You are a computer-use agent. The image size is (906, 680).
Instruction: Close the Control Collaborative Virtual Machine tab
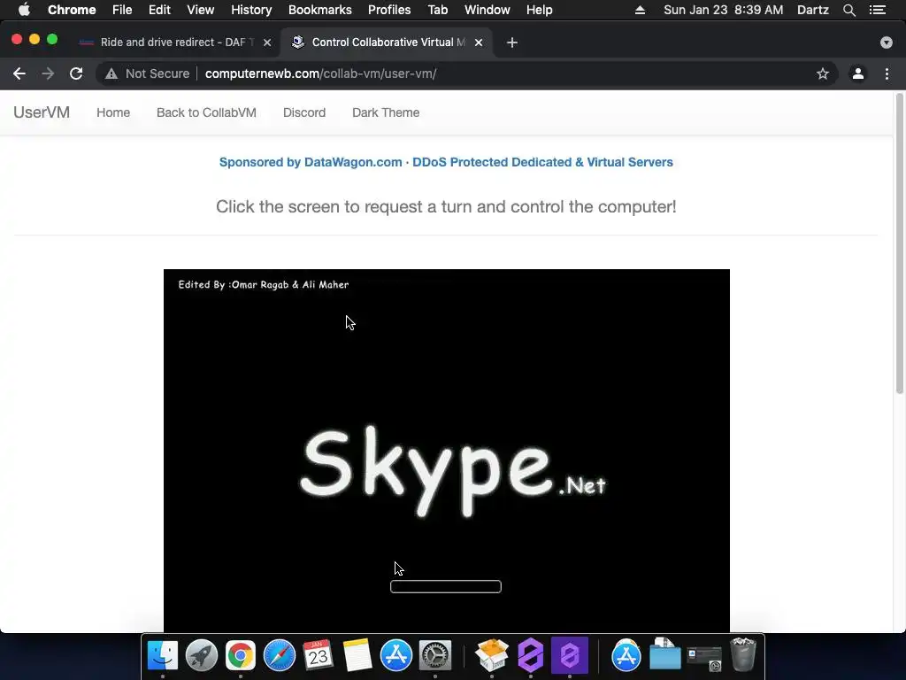pos(479,42)
